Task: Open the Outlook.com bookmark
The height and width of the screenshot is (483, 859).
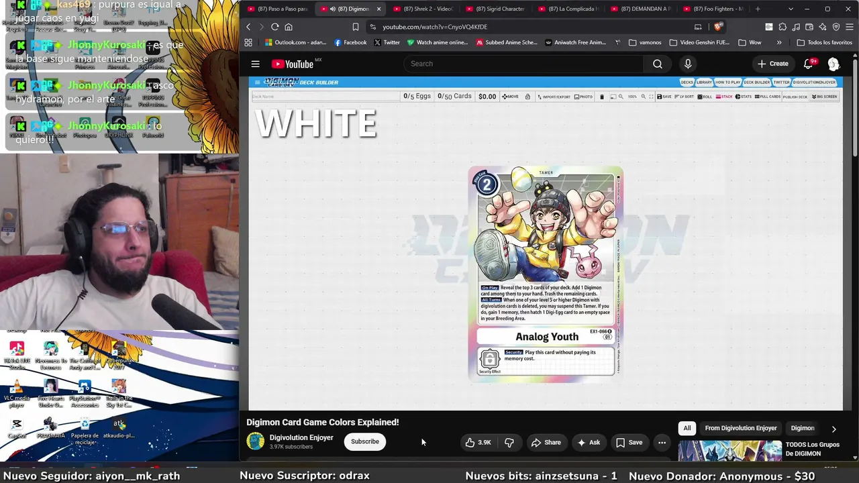Action: pyautogui.click(x=295, y=42)
